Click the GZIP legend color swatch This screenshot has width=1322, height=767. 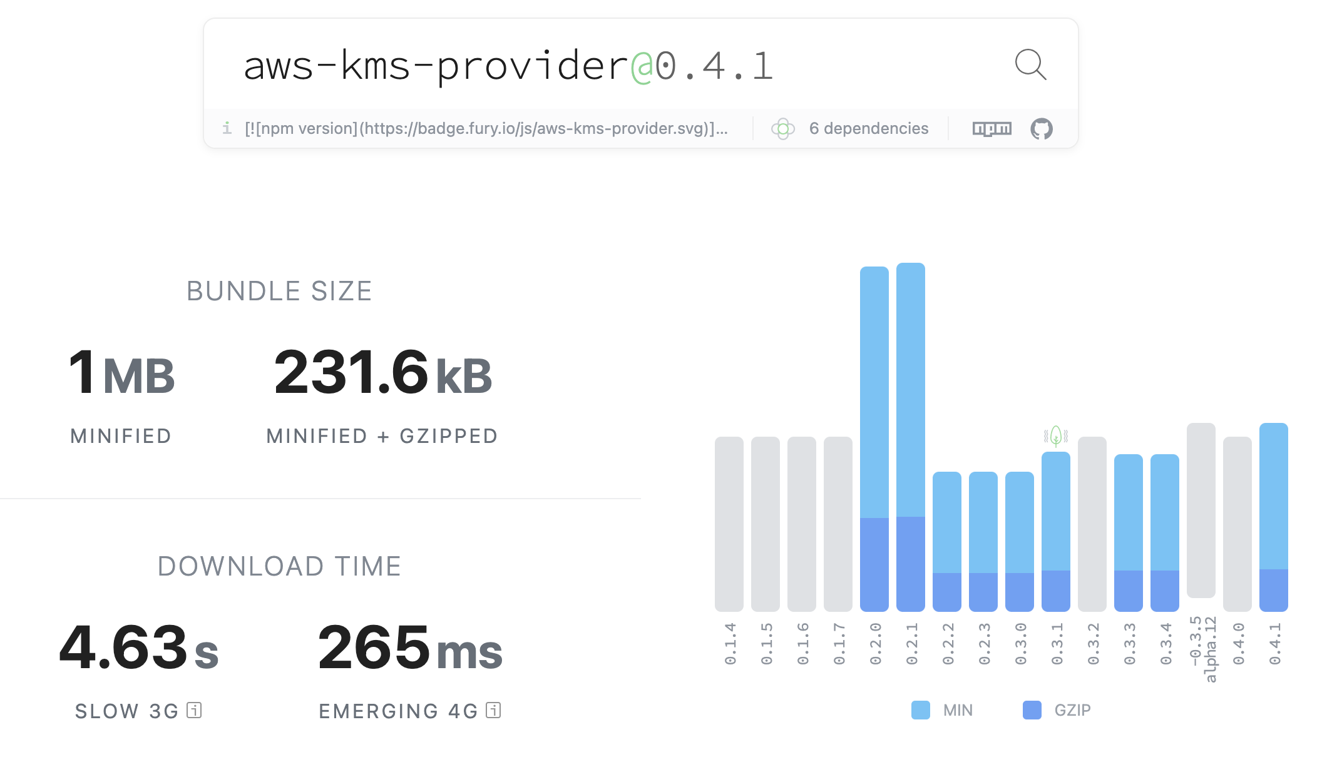[1032, 710]
